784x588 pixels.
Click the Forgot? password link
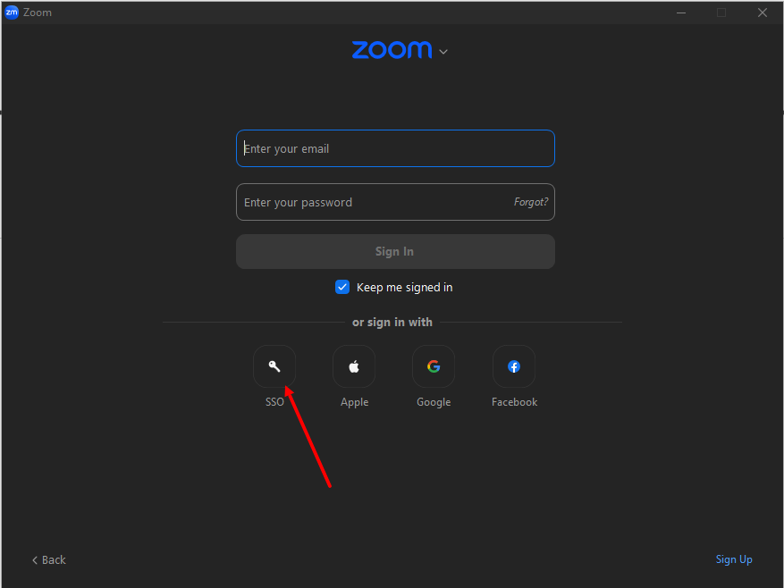click(531, 202)
